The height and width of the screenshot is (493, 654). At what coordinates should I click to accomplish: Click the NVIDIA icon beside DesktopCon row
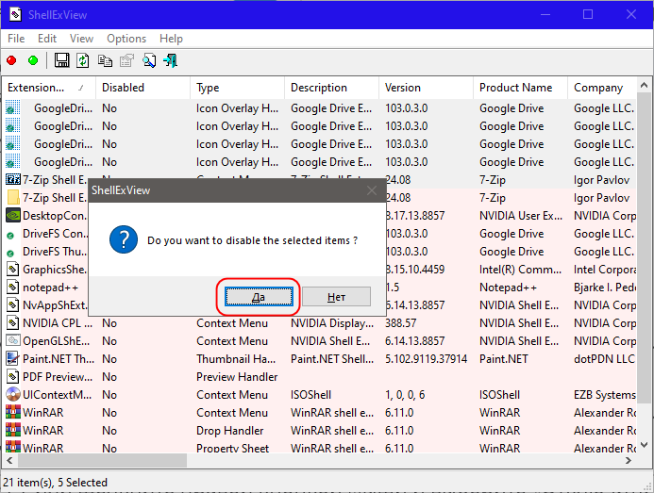(13, 216)
